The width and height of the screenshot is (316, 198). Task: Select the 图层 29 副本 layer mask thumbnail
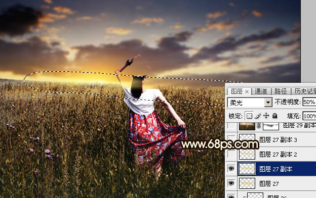[x=271, y=126]
